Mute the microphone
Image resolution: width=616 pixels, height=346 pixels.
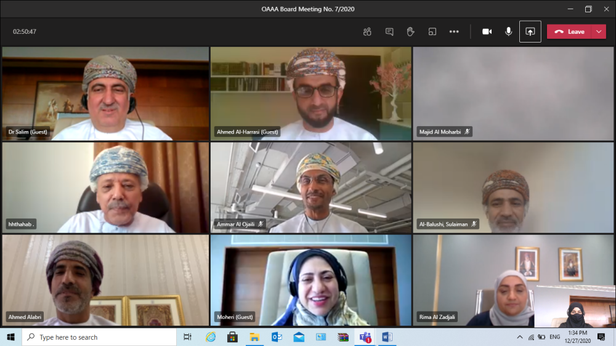[x=508, y=31]
